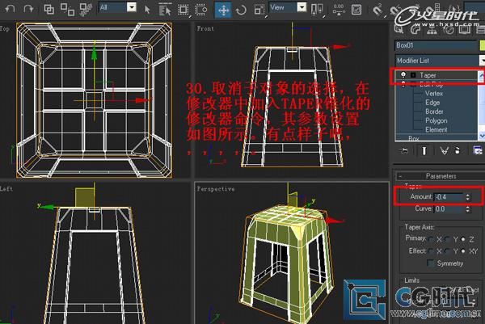Adjust the Amount spinner arrows

tap(468, 197)
